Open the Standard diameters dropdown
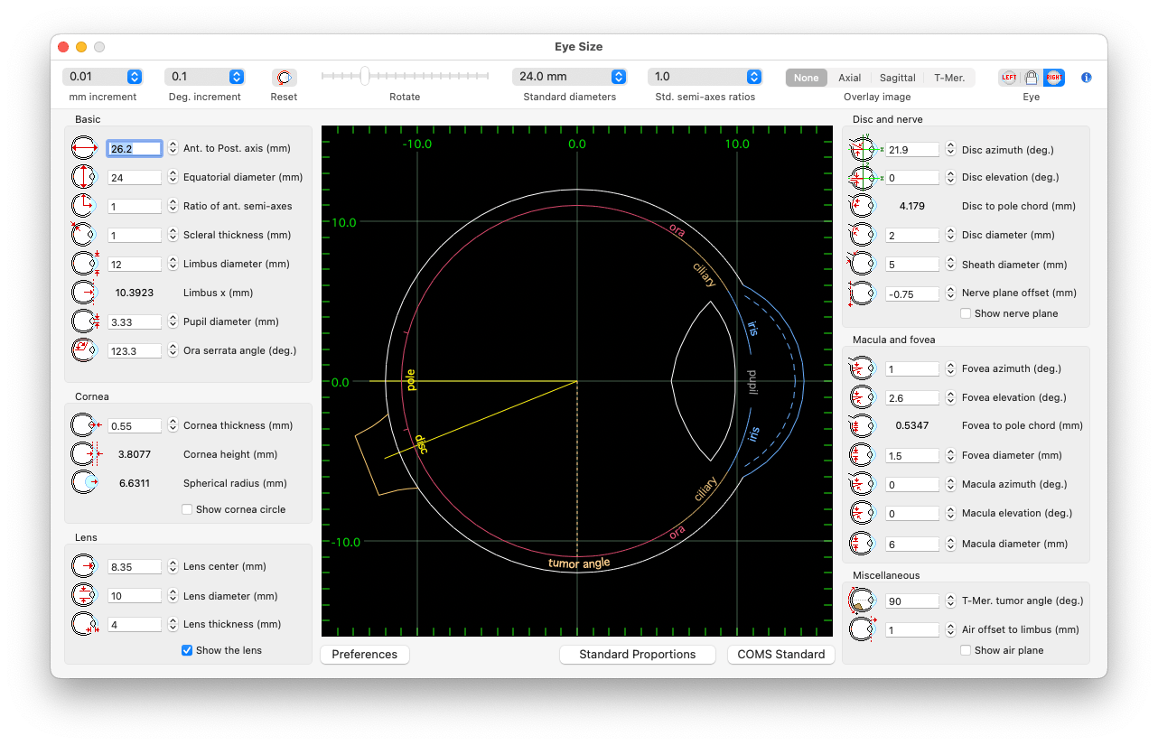 pyautogui.click(x=570, y=77)
